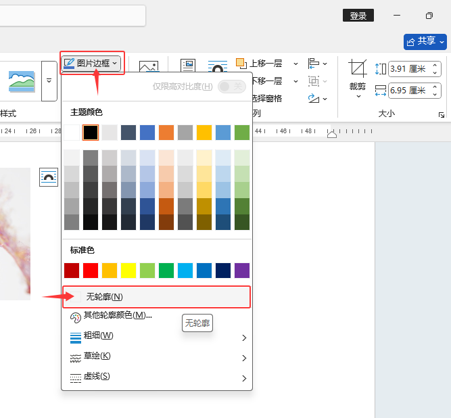The width and height of the screenshot is (451, 418).
Task: Select the landscape picture style thumbnail
Action: pyautogui.click(x=22, y=81)
